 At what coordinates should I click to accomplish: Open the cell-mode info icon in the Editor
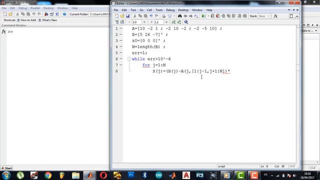coord(186,22)
